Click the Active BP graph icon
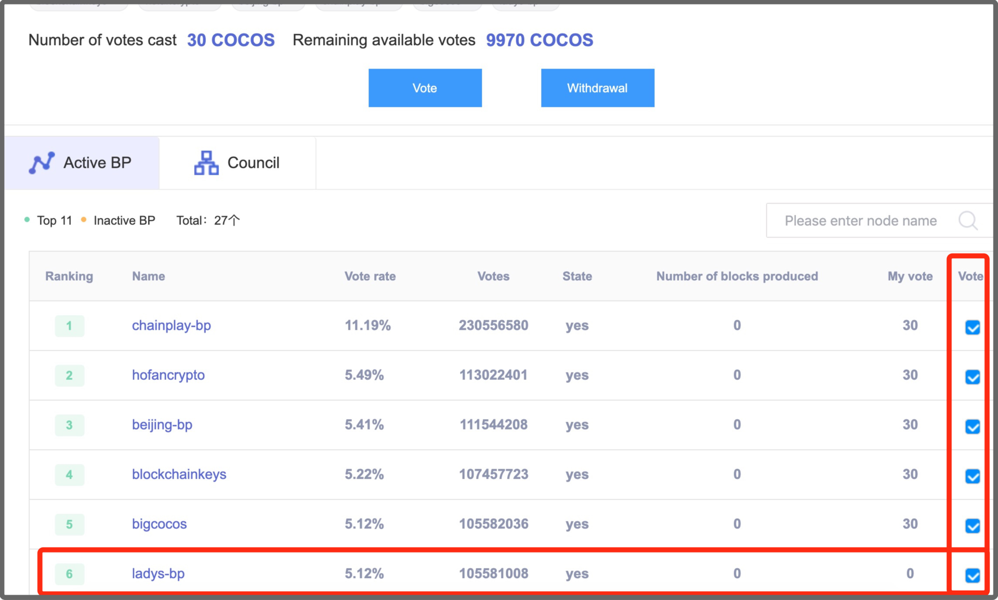The width and height of the screenshot is (998, 600). pos(42,163)
